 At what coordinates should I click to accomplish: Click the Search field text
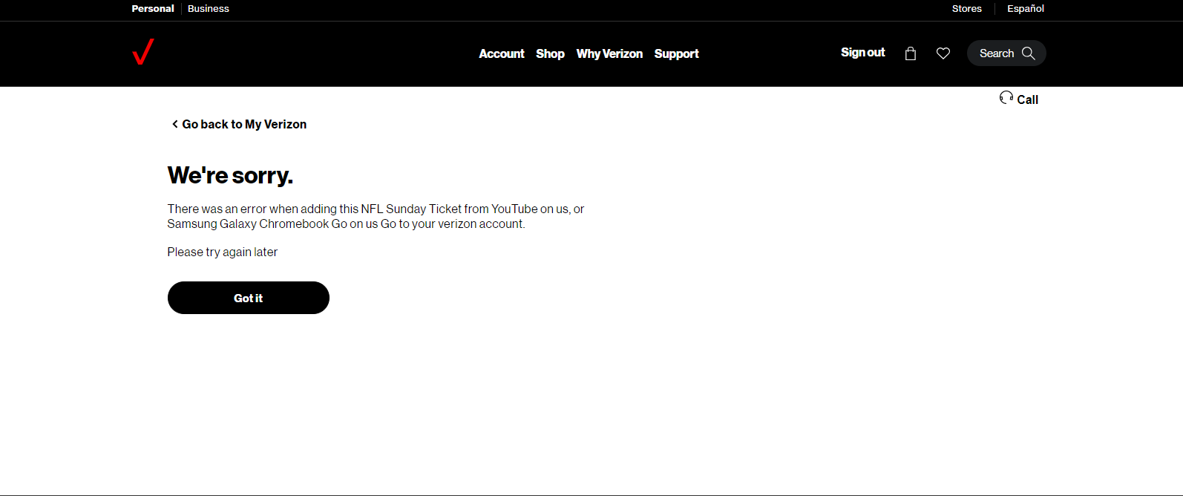pos(997,53)
